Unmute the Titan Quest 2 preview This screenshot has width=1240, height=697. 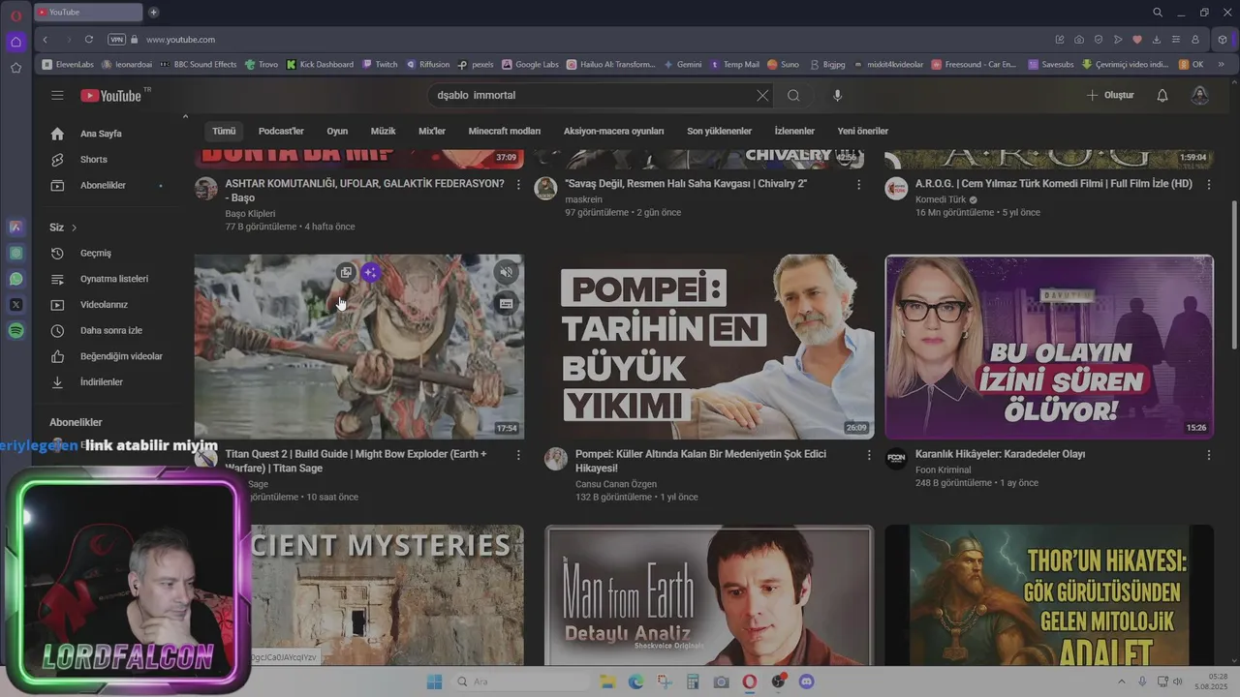click(x=506, y=272)
